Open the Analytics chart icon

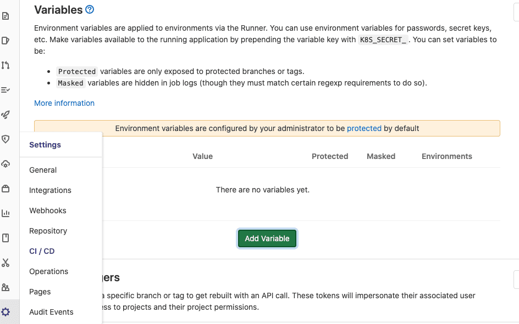coord(5,213)
